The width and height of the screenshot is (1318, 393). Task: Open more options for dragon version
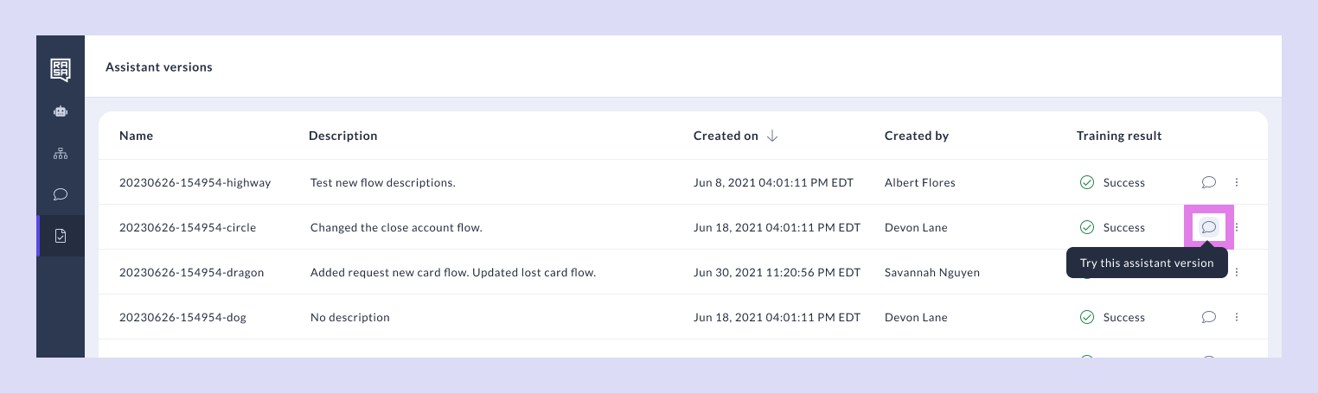click(x=1237, y=272)
